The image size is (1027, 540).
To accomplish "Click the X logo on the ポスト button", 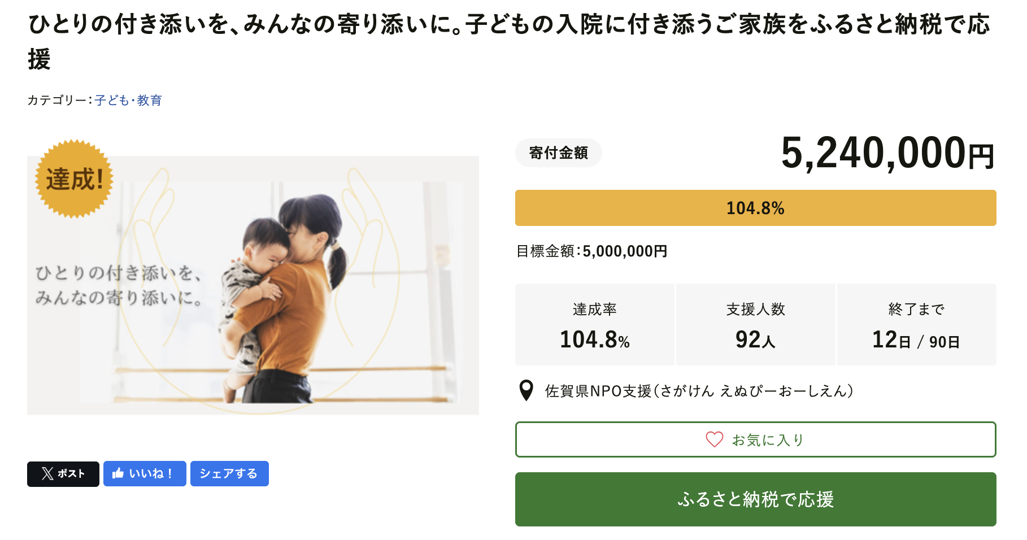I will tap(47, 473).
